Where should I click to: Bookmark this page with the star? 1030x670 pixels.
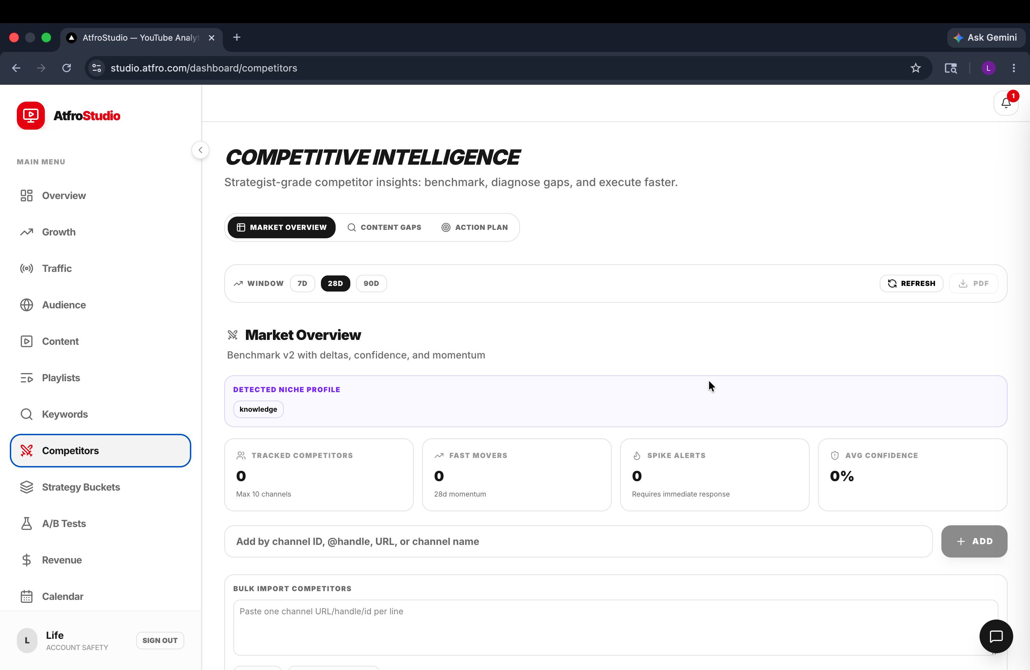coord(916,68)
